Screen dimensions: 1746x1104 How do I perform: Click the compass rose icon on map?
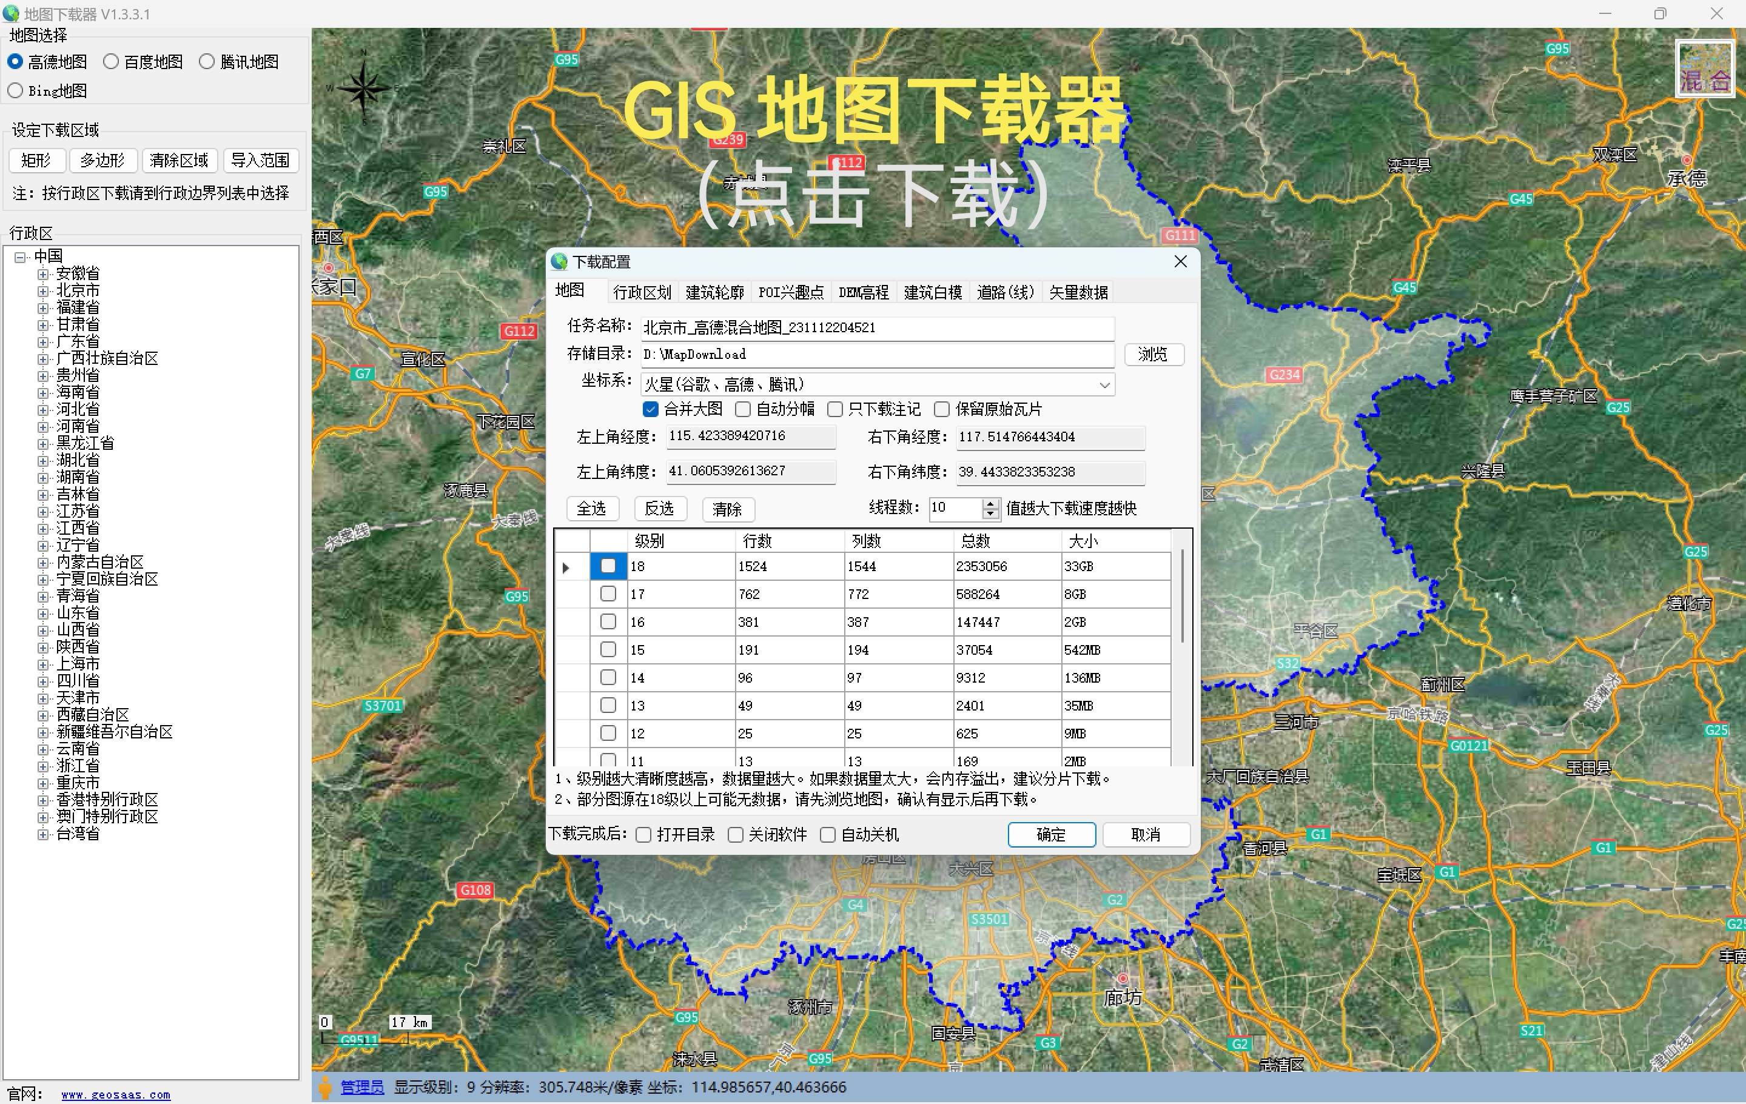click(364, 89)
